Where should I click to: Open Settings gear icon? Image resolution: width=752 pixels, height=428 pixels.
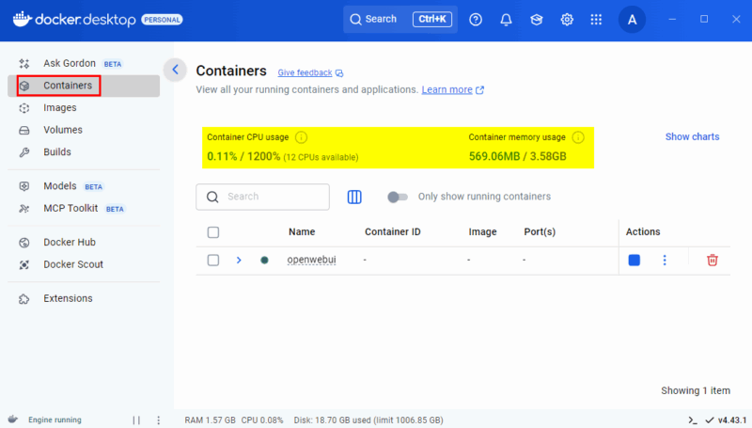pos(567,20)
